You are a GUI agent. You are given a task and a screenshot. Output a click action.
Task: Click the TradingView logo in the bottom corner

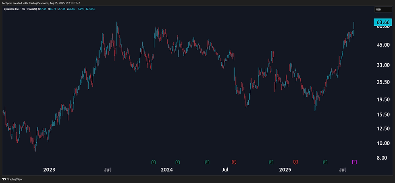(12, 179)
